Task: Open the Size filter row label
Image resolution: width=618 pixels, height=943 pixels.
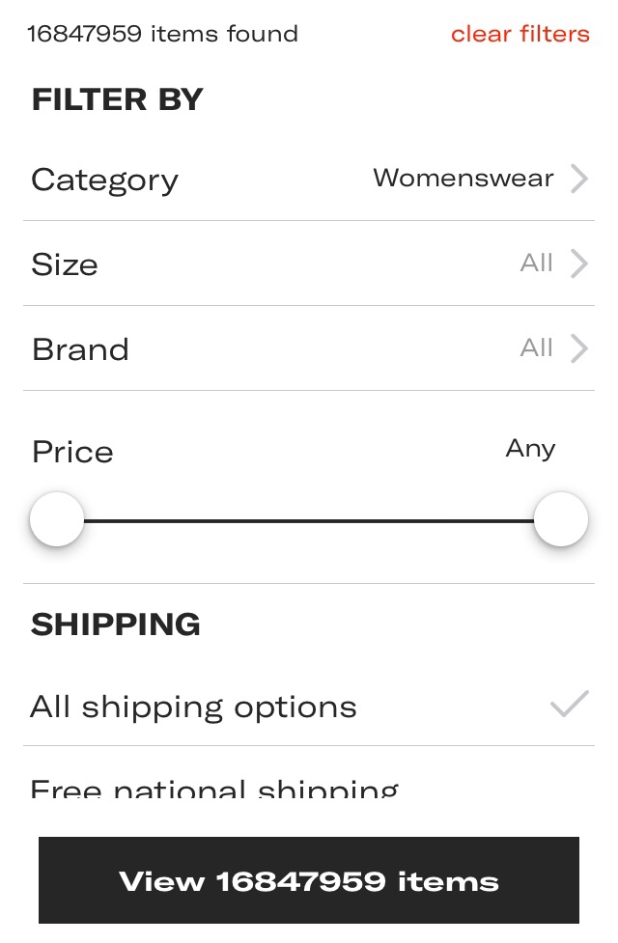Action: coord(65,264)
